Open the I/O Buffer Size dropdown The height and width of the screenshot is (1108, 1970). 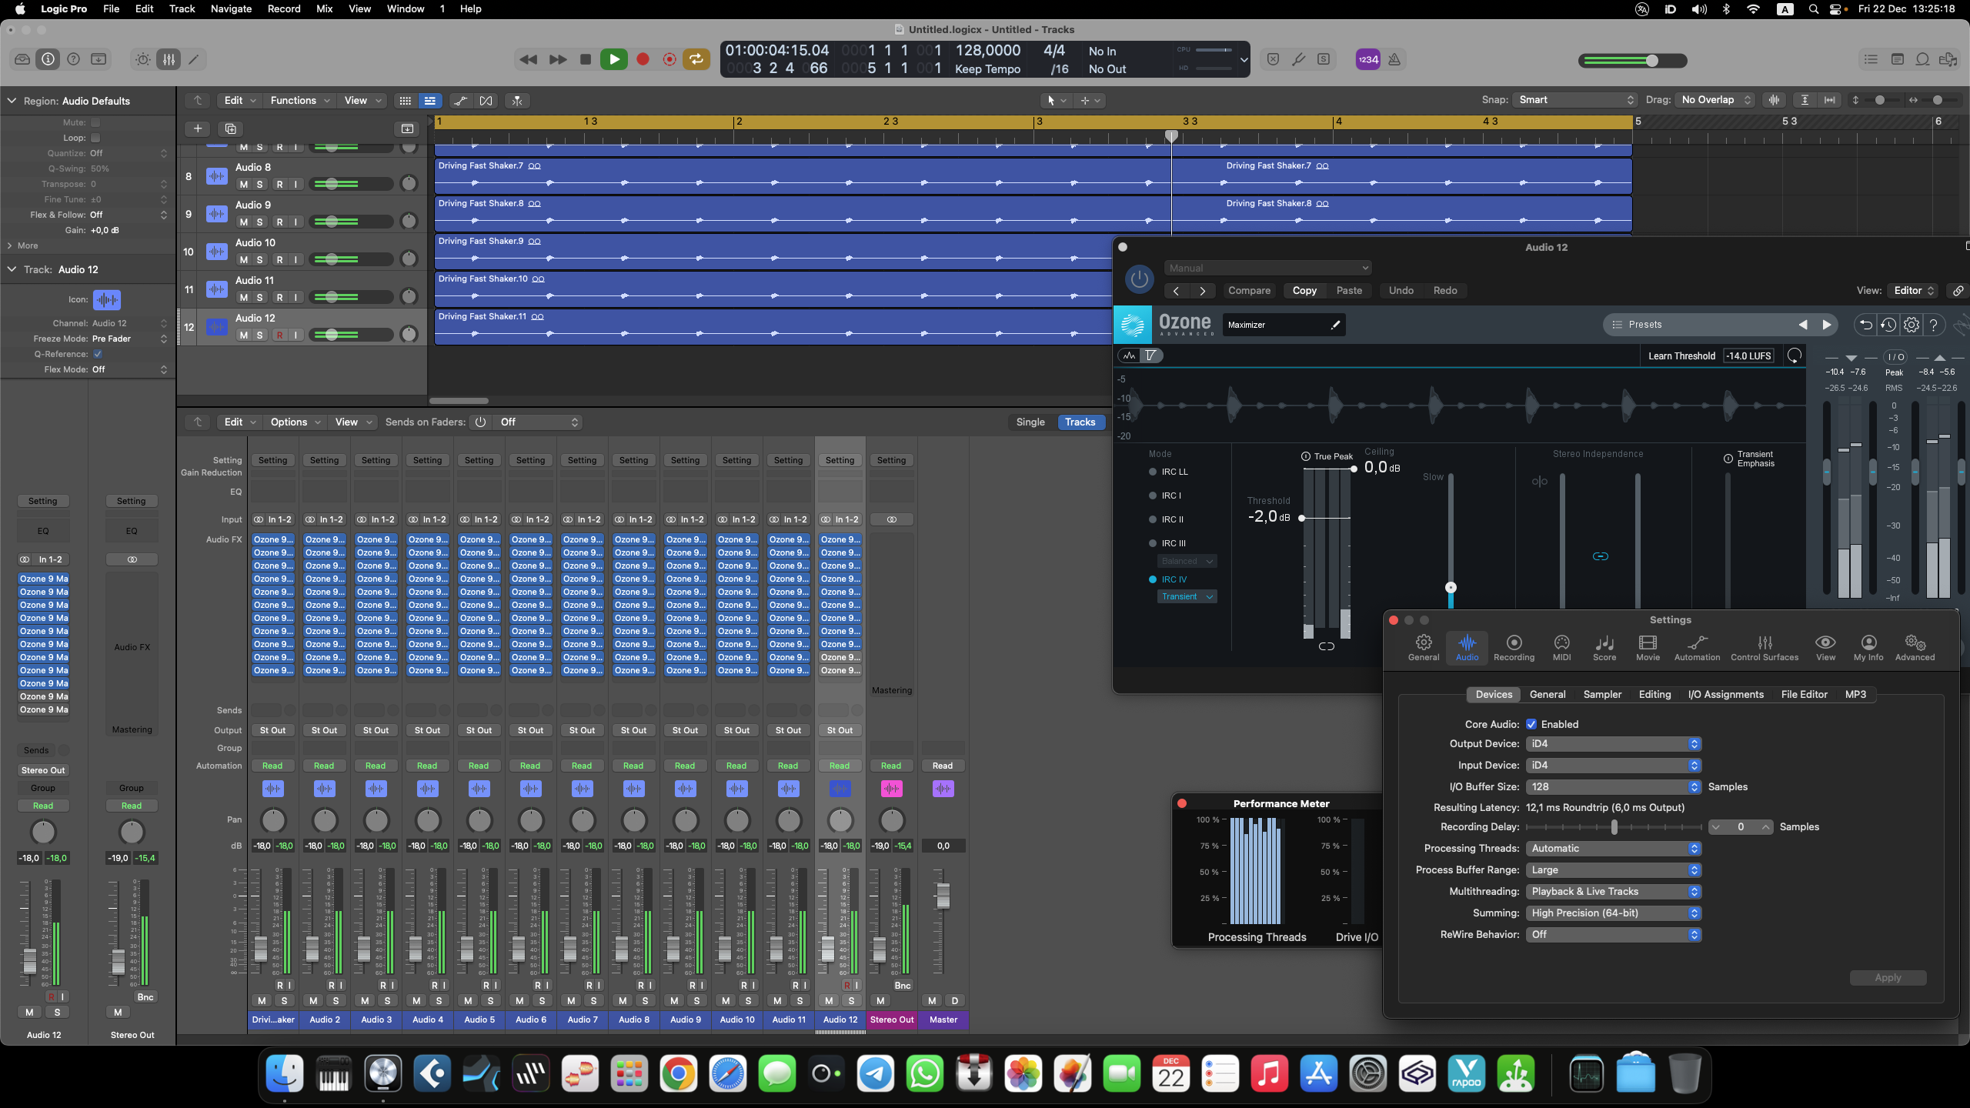pos(1612,786)
